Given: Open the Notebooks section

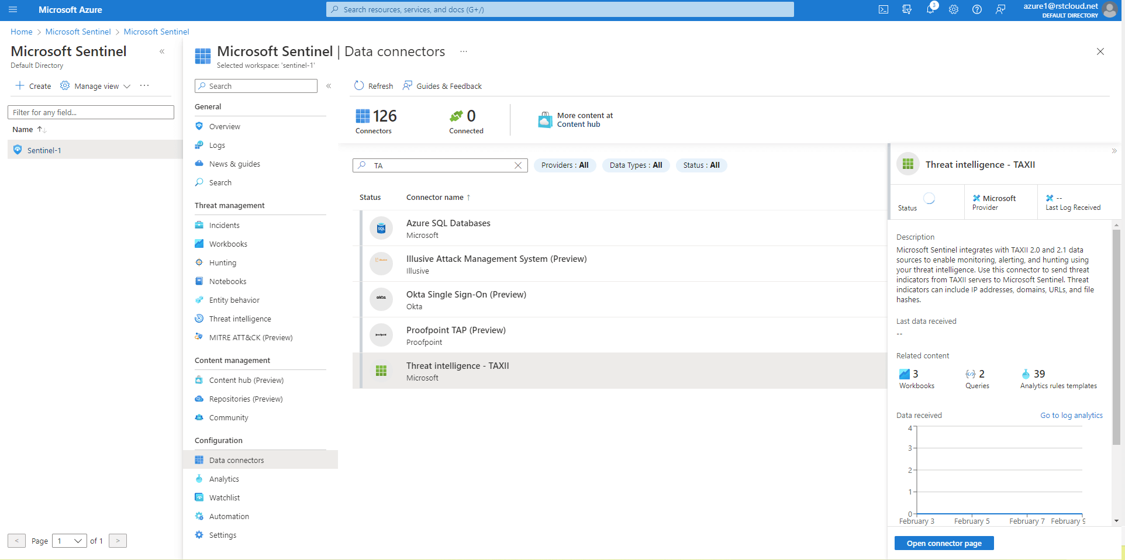Looking at the screenshot, I should [227, 281].
